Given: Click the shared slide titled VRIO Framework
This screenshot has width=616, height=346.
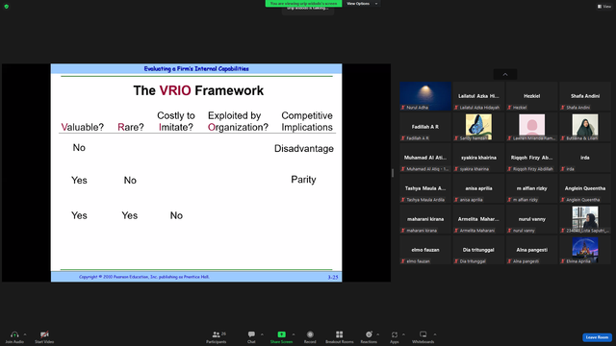Looking at the screenshot, I should click(196, 173).
